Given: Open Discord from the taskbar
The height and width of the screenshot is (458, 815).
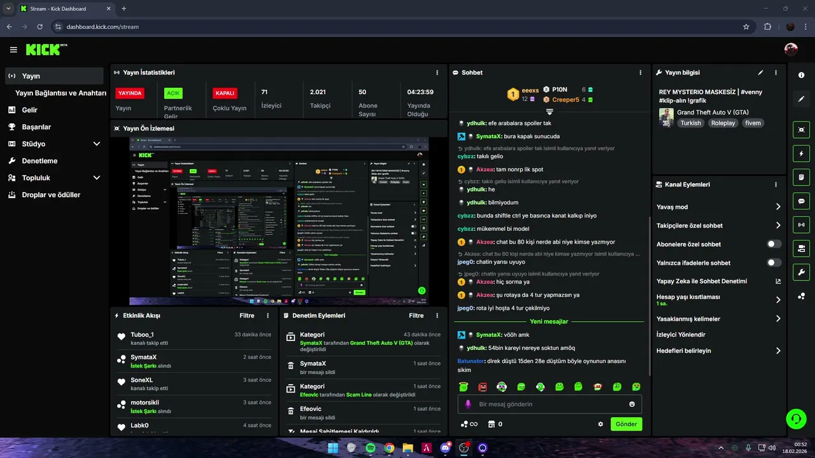Looking at the screenshot, I should click(446, 448).
